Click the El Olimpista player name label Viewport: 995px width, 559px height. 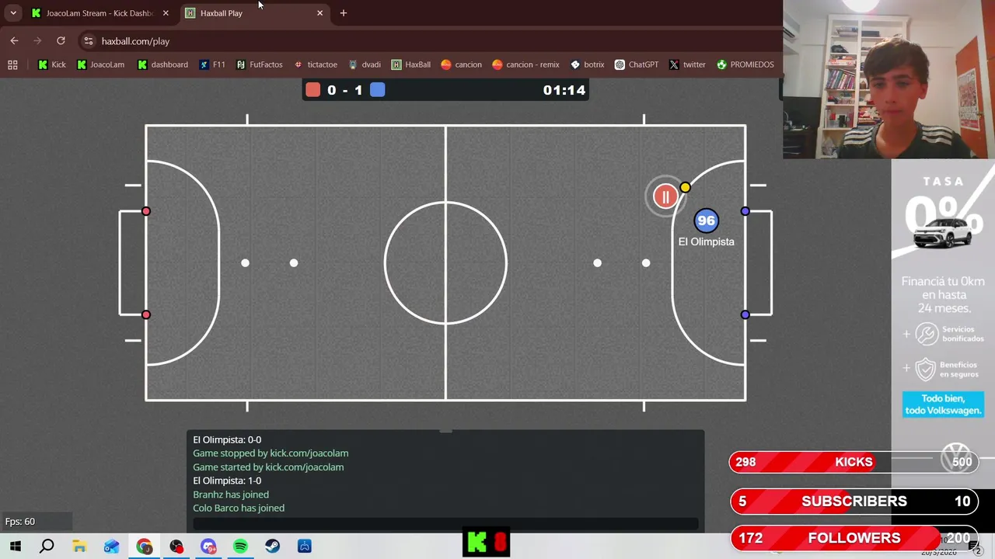[x=706, y=241]
